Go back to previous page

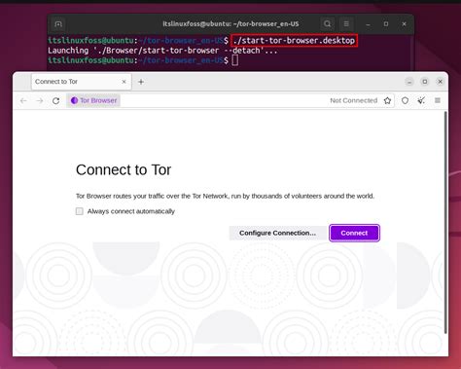pos(23,101)
